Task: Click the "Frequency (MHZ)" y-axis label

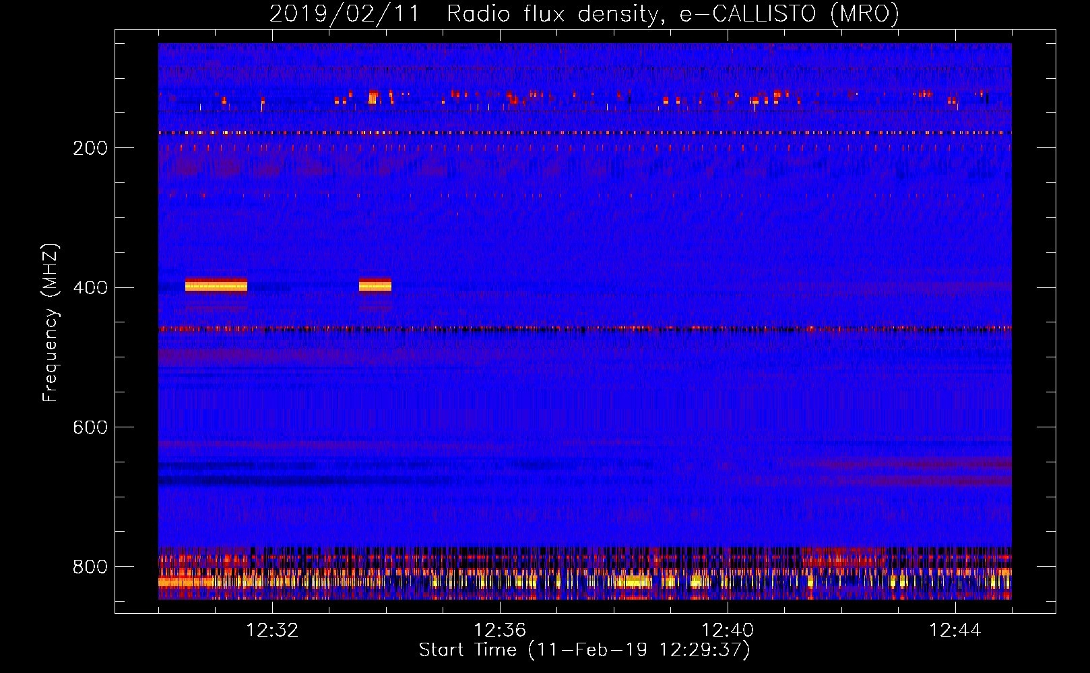Action: [51, 322]
